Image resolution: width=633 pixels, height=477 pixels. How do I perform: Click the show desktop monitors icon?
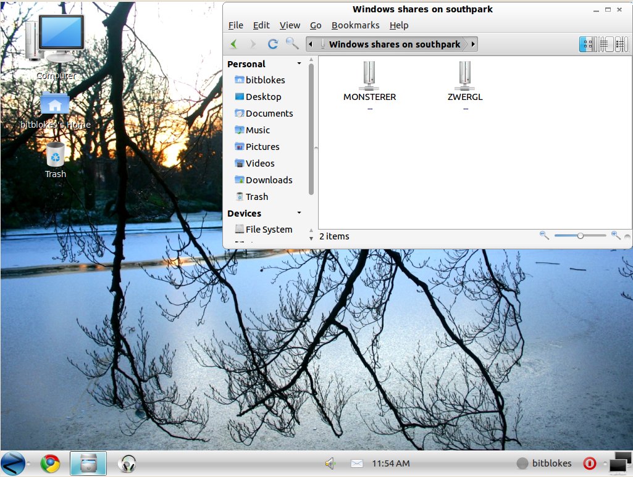pyautogui.click(x=621, y=462)
